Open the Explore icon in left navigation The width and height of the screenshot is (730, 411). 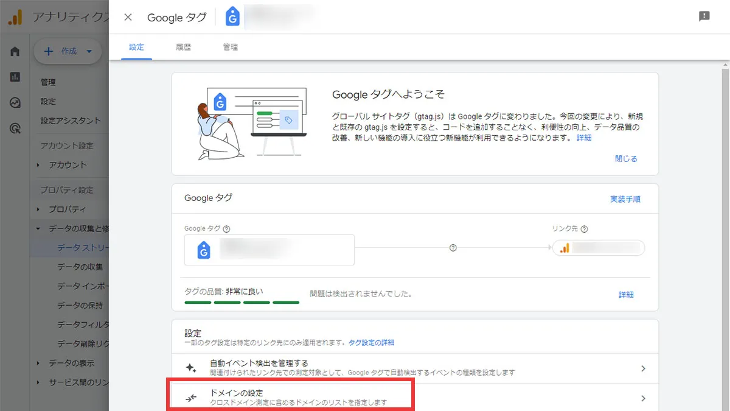[14, 103]
